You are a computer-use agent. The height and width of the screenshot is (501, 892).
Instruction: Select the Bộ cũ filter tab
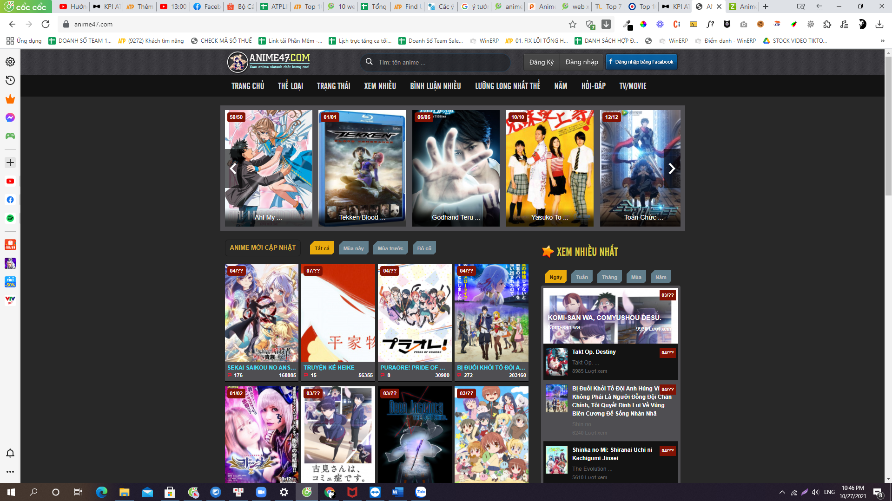[424, 248]
